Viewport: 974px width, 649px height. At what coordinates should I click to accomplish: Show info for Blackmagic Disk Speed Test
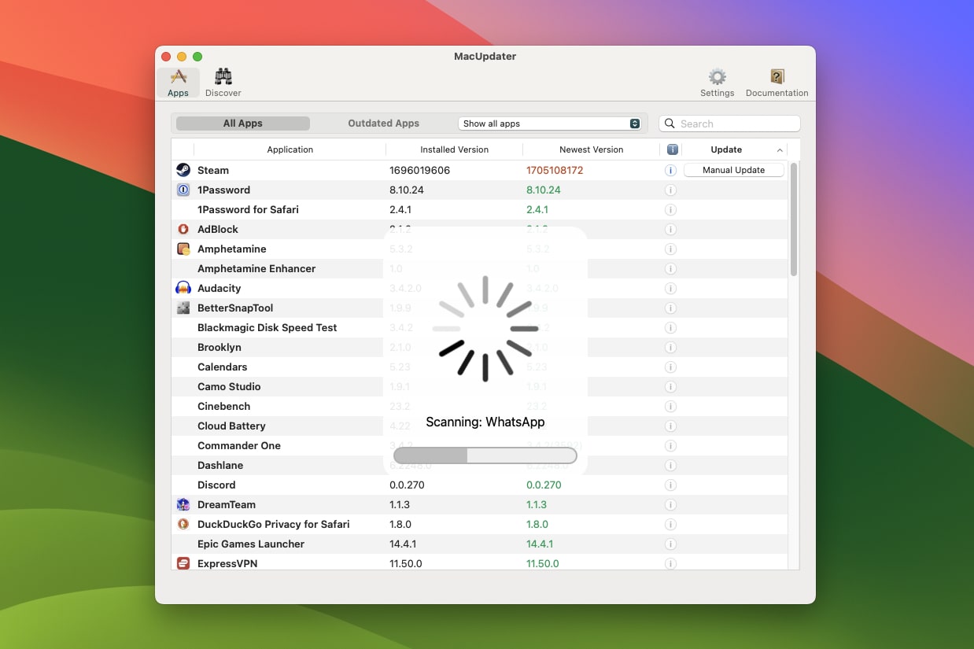pyautogui.click(x=671, y=327)
